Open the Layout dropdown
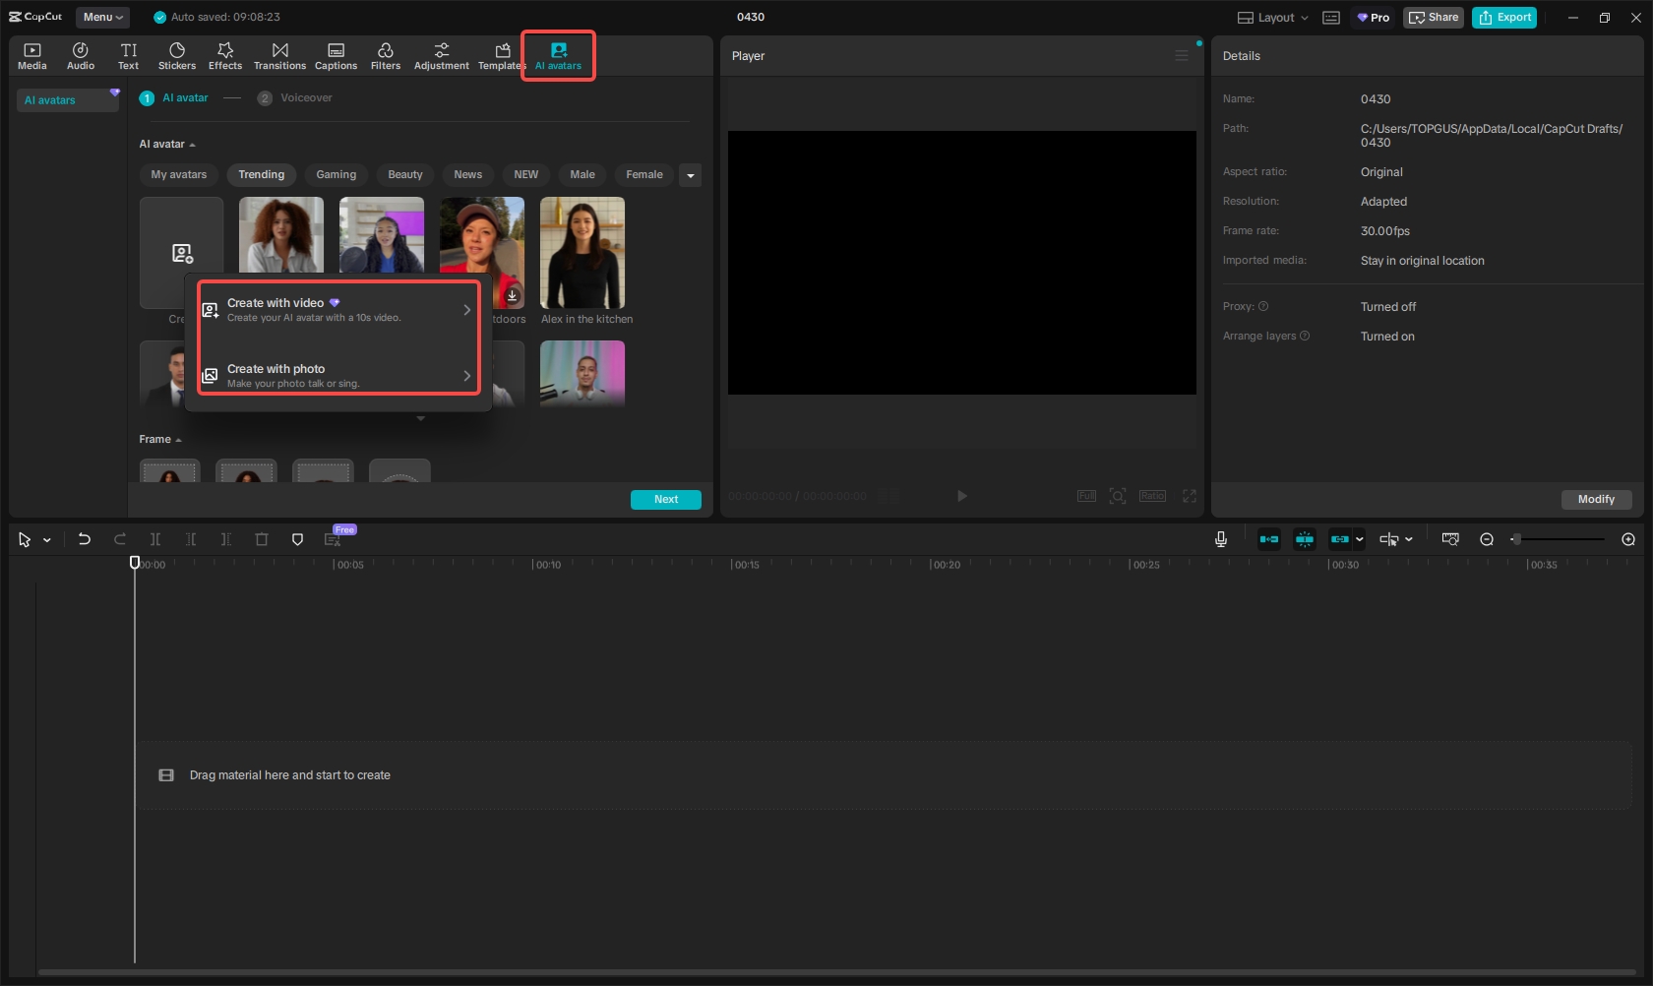Image resolution: width=1653 pixels, height=986 pixels. click(1273, 18)
